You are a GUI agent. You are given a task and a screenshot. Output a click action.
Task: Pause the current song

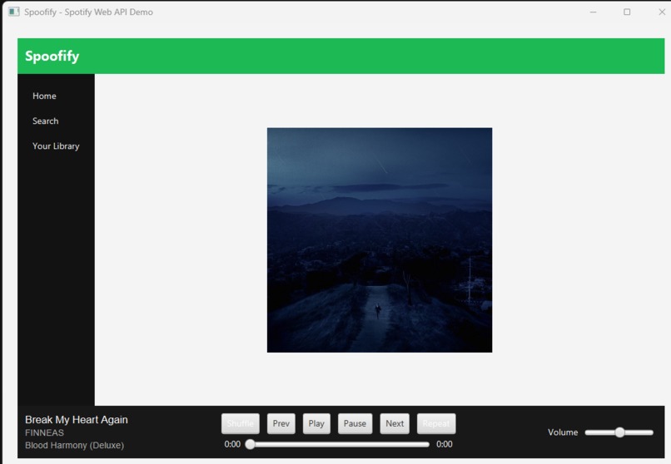(x=355, y=423)
